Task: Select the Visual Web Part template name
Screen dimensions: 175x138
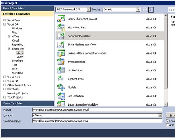Action: coord(77,27)
